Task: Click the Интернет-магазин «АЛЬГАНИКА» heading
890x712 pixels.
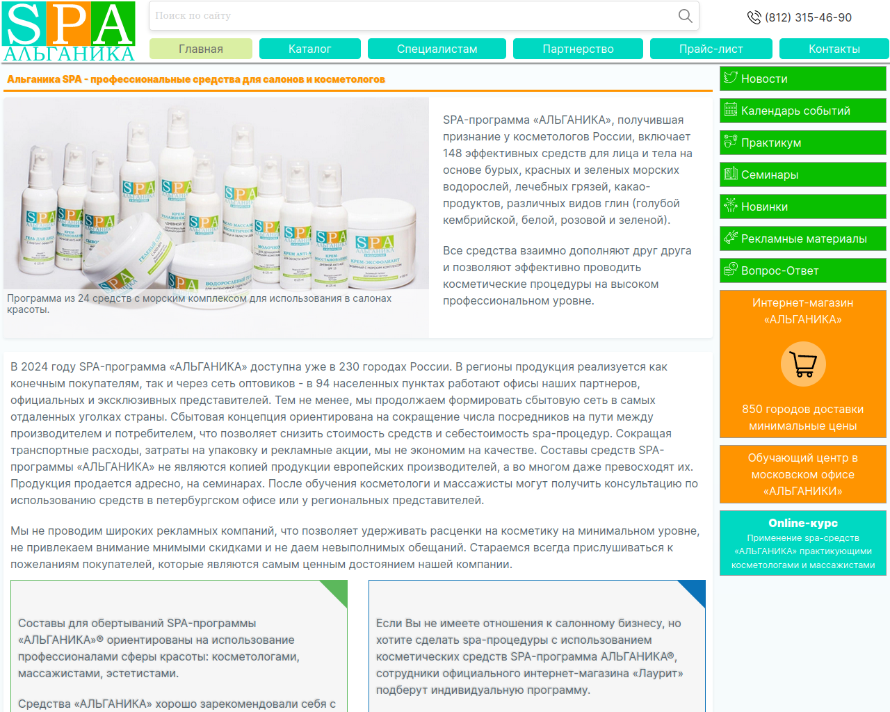Action: click(803, 311)
